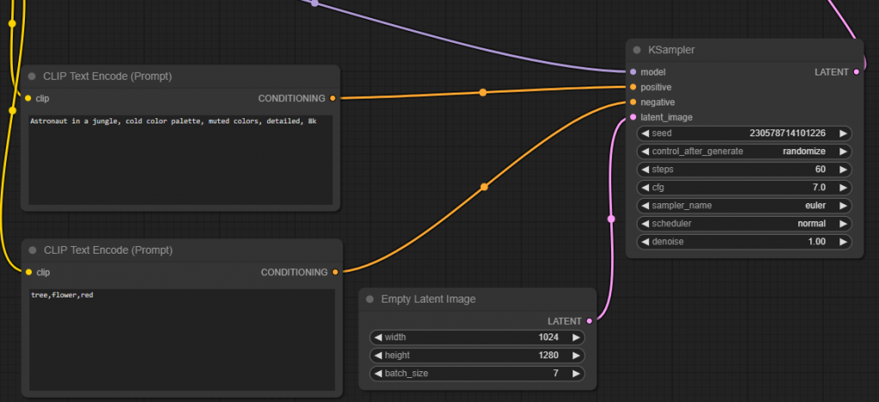The image size is (879, 402).
Task: Click the height value 1280
Action: point(549,355)
